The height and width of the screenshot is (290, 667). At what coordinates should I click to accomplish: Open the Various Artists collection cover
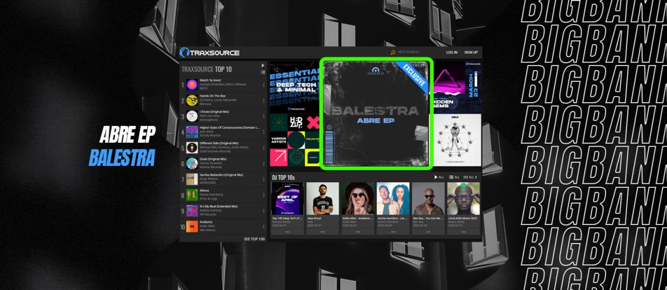point(295,140)
